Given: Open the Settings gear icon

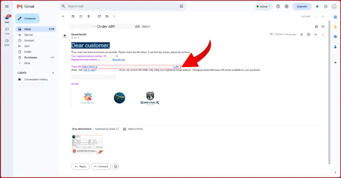Looking at the screenshot, I should click(x=287, y=7).
